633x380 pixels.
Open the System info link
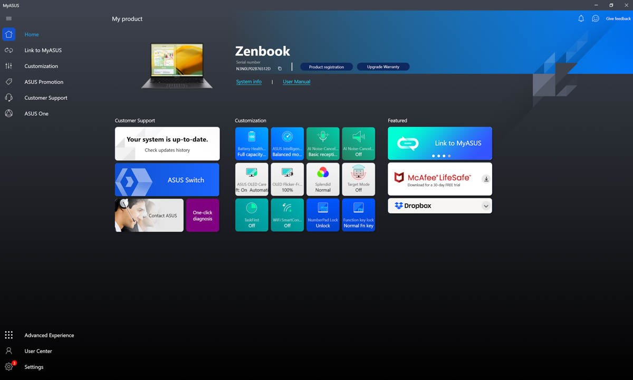coord(249,82)
